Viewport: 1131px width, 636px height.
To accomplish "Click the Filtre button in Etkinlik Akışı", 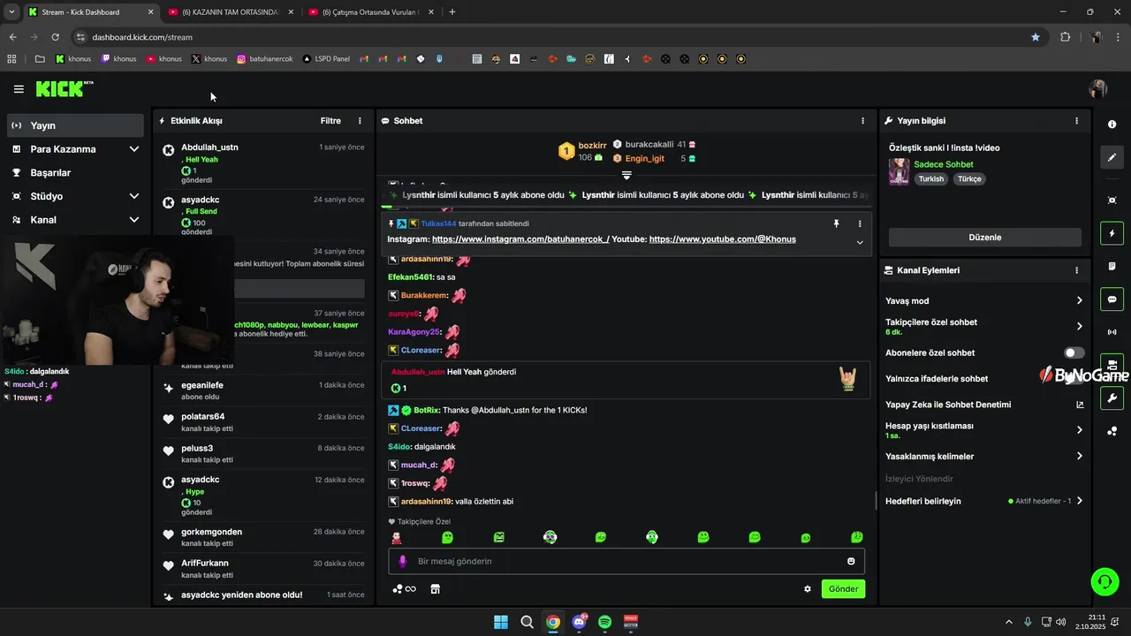I will pos(330,121).
